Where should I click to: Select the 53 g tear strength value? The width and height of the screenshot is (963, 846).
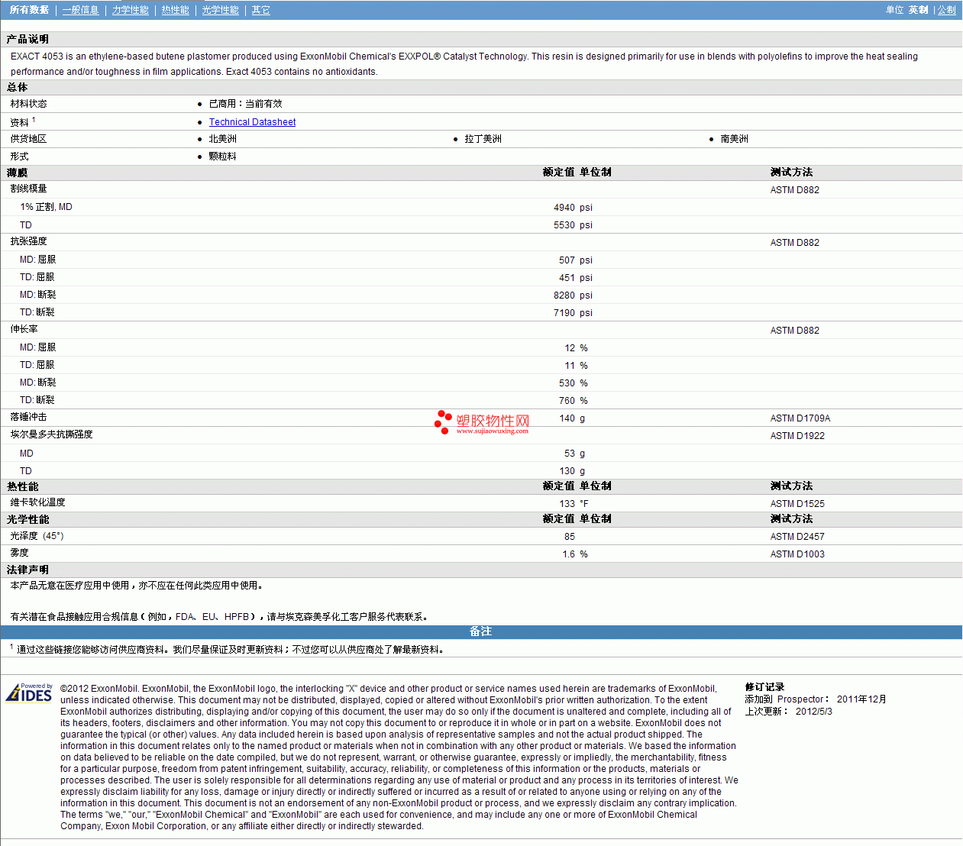tap(575, 454)
